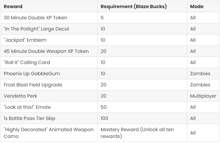The height and width of the screenshot is (143, 220).
Task: Click the 5 Blaze Bucks requirement cell
Action: point(142,18)
